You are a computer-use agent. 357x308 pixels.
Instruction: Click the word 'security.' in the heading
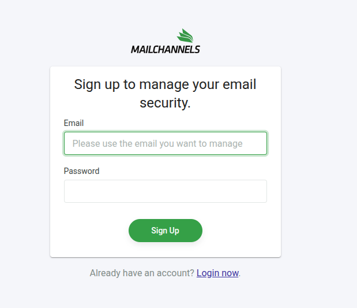[166, 103]
